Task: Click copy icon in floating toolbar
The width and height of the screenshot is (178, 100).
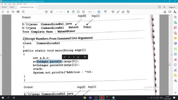Action: [x=78, y=57]
